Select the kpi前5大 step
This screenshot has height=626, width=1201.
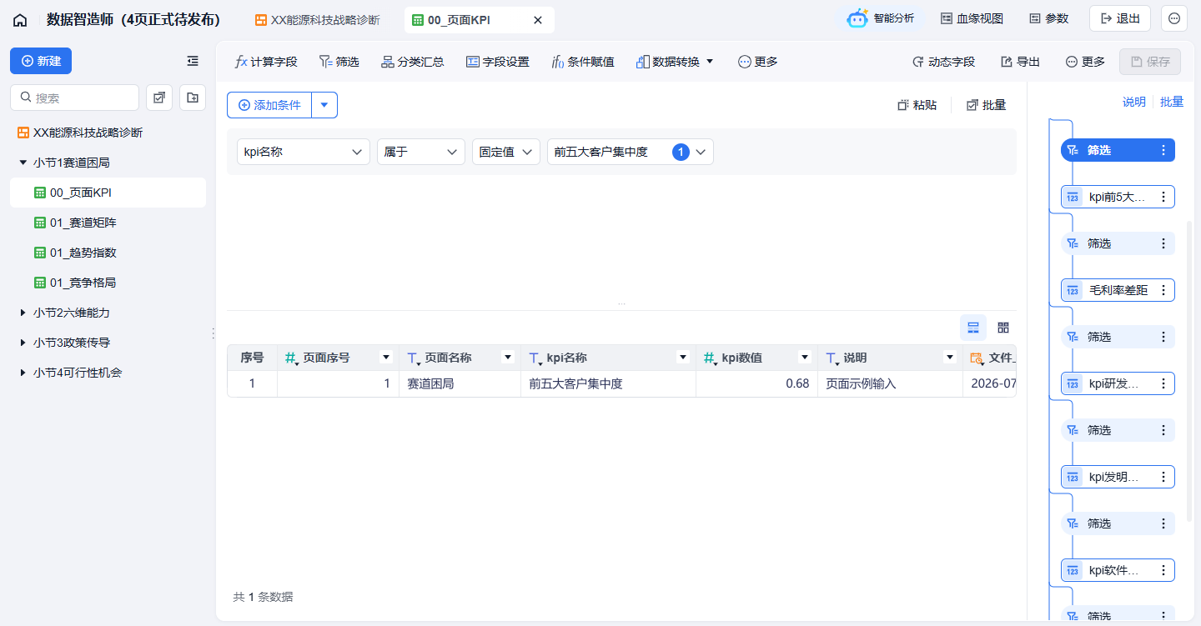[1118, 197]
